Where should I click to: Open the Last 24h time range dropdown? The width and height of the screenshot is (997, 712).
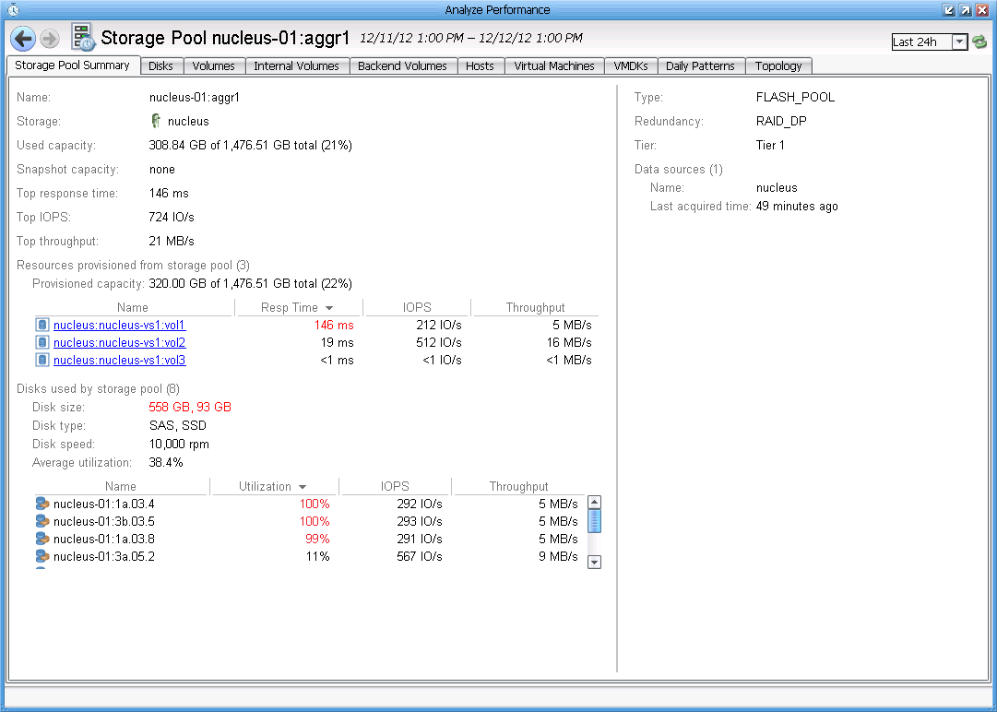click(959, 42)
